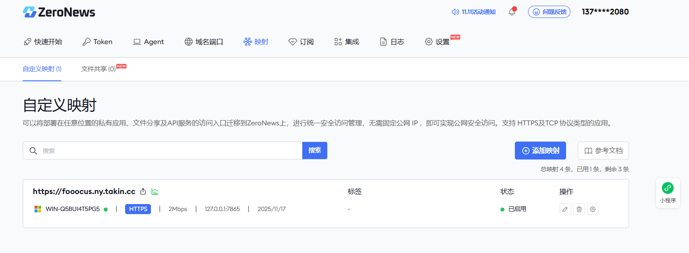
Task: Delete the mapping using the trash icon
Action: tap(579, 209)
